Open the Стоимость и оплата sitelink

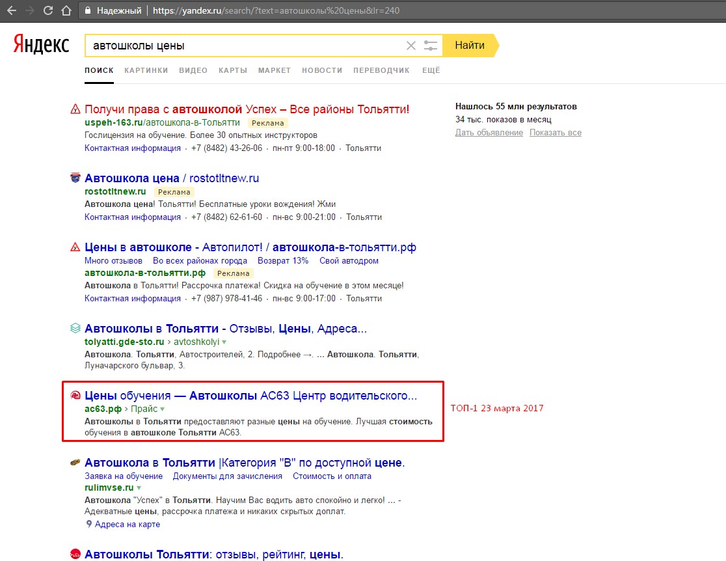(x=332, y=476)
